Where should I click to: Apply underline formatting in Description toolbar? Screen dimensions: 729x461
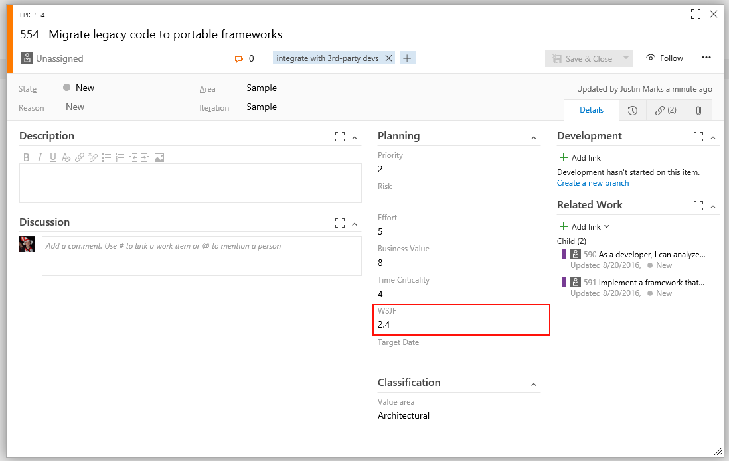(52, 157)
